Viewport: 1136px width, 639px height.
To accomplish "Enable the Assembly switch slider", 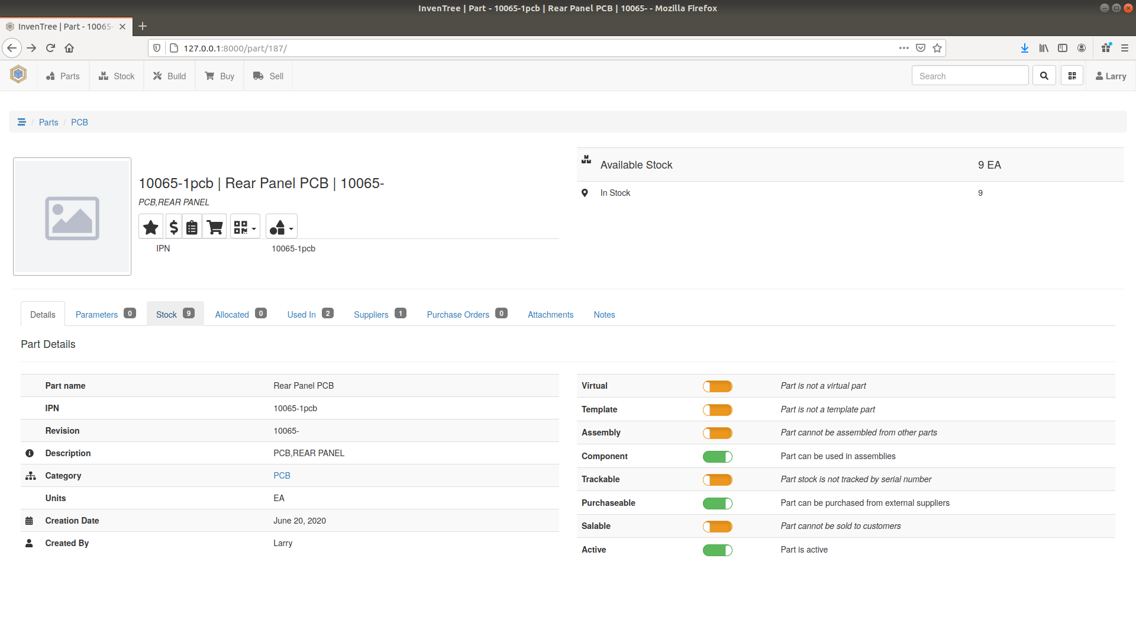I will 717,433.
